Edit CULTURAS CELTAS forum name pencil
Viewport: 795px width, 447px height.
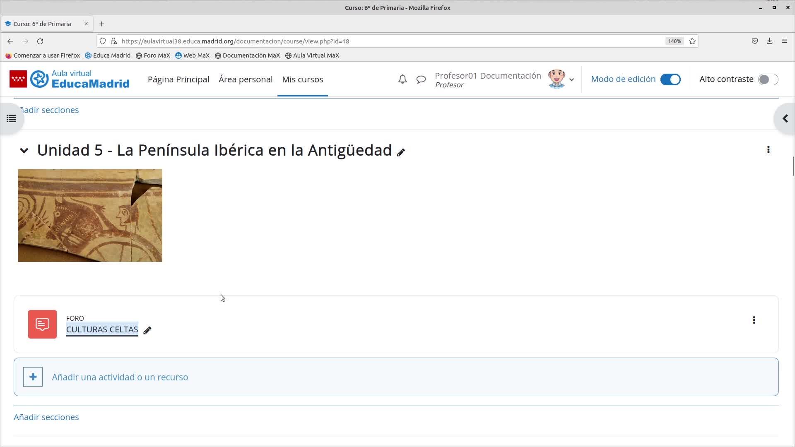(147, 330)
